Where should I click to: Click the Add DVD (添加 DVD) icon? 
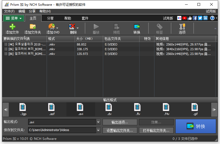coord(52,26)
